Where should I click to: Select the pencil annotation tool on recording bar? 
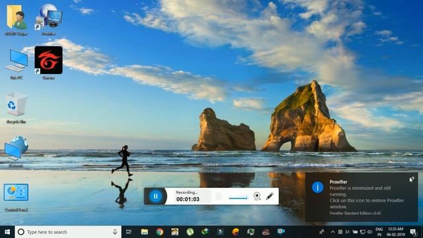270,196
